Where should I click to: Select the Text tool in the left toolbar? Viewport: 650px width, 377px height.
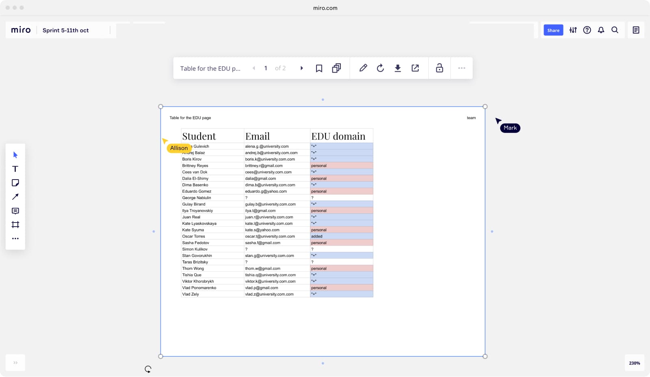click(x=15, y=169)
